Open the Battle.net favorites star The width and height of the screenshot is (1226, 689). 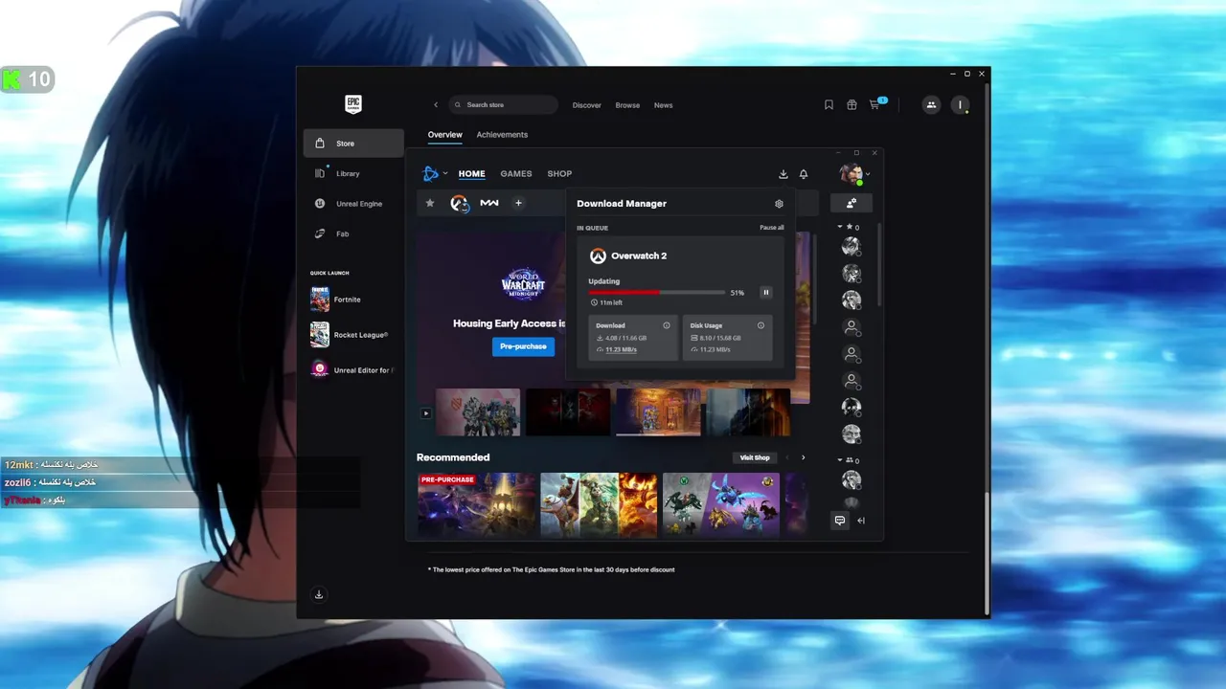pyautogui.click(x=430, y=203)
